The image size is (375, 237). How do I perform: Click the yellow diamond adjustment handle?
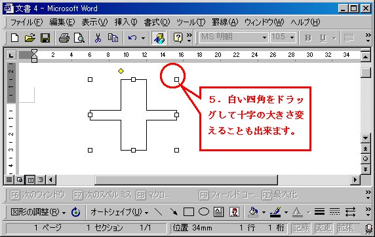click(x=121, y=71)
